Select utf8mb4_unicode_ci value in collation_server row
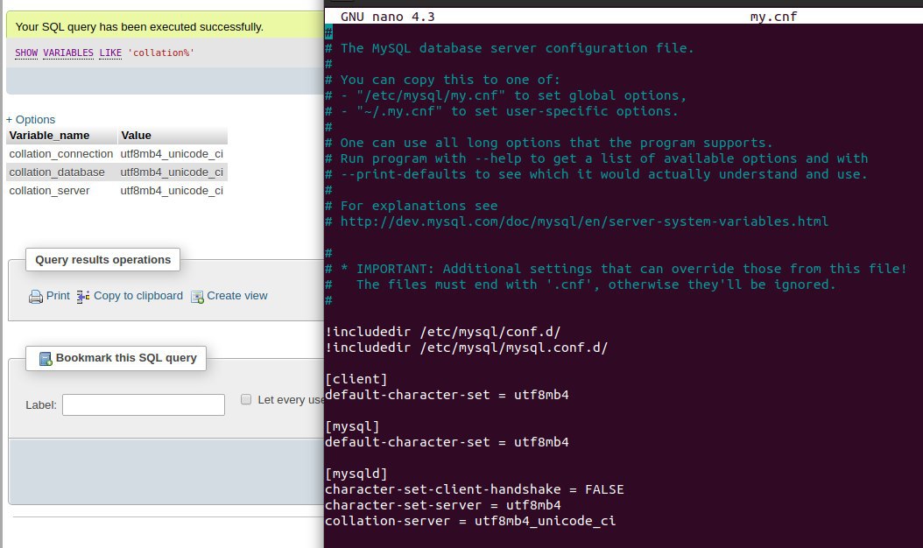This screenshot has width=923, height=548. [172, 190]
